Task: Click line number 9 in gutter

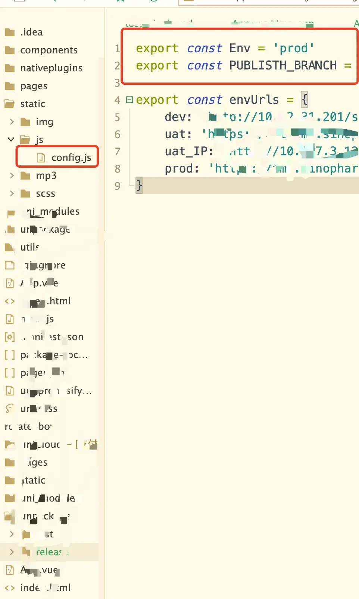Action: click(118, 186)
